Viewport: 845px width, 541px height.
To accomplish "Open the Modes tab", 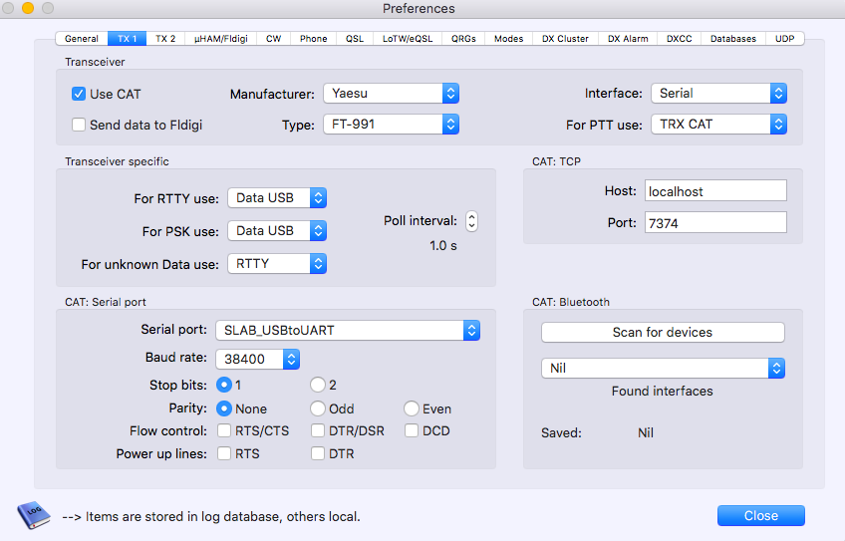I will click(x=509, y=38).
